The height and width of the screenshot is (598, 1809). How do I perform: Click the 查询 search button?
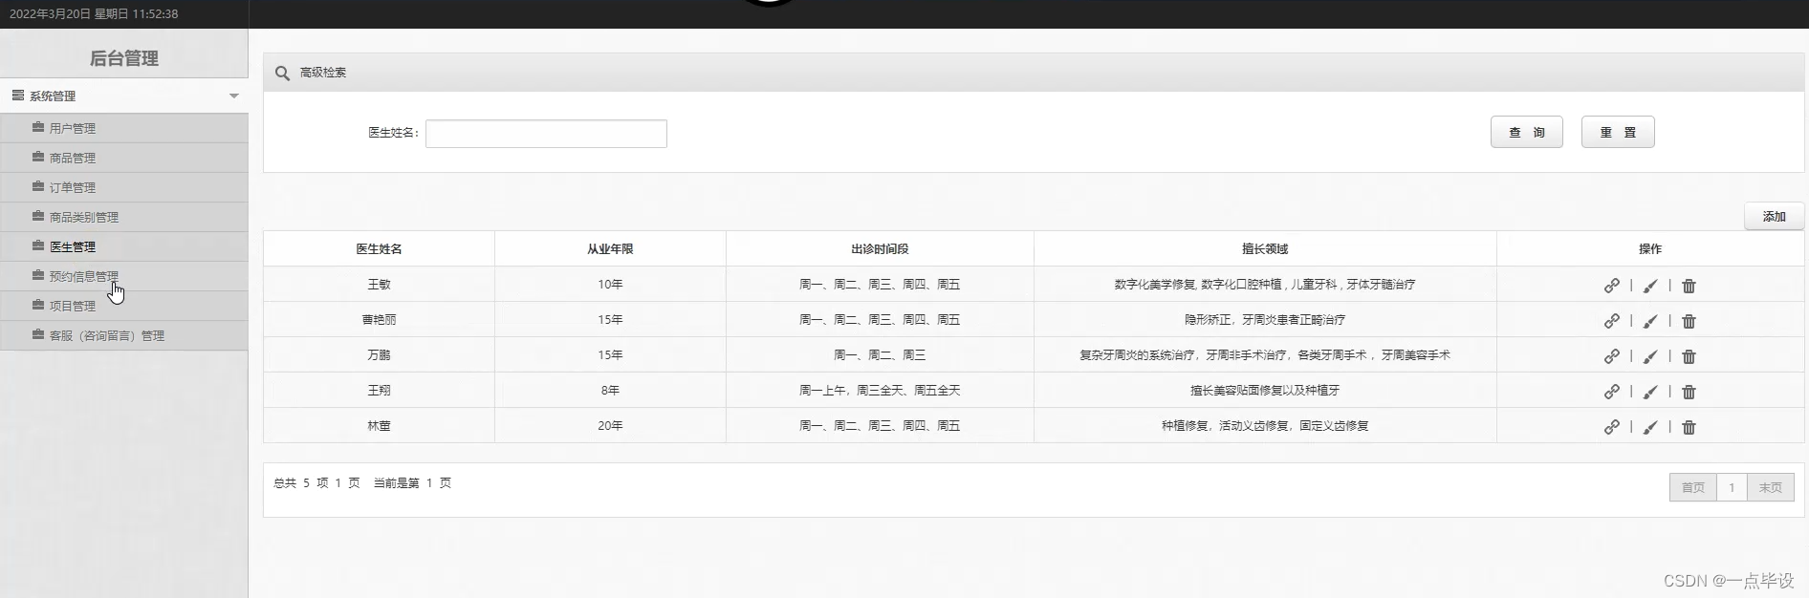point(1527,132)
